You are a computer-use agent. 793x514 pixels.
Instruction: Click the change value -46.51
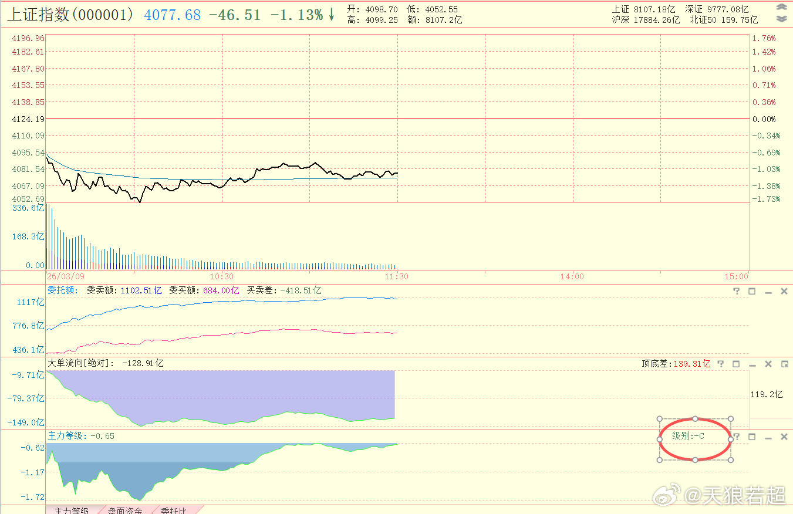click(x=235, y=15)
